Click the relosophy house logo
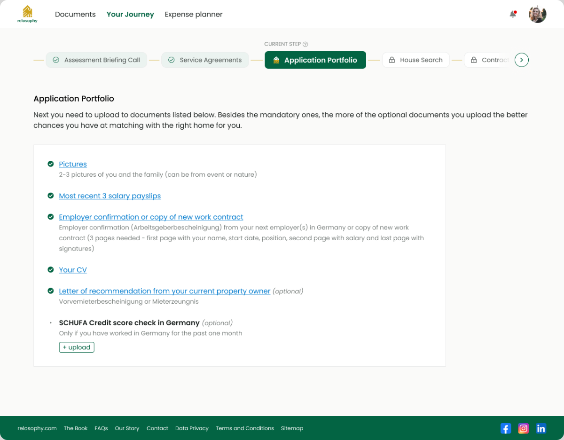The image size is (564, 440). 27,14
